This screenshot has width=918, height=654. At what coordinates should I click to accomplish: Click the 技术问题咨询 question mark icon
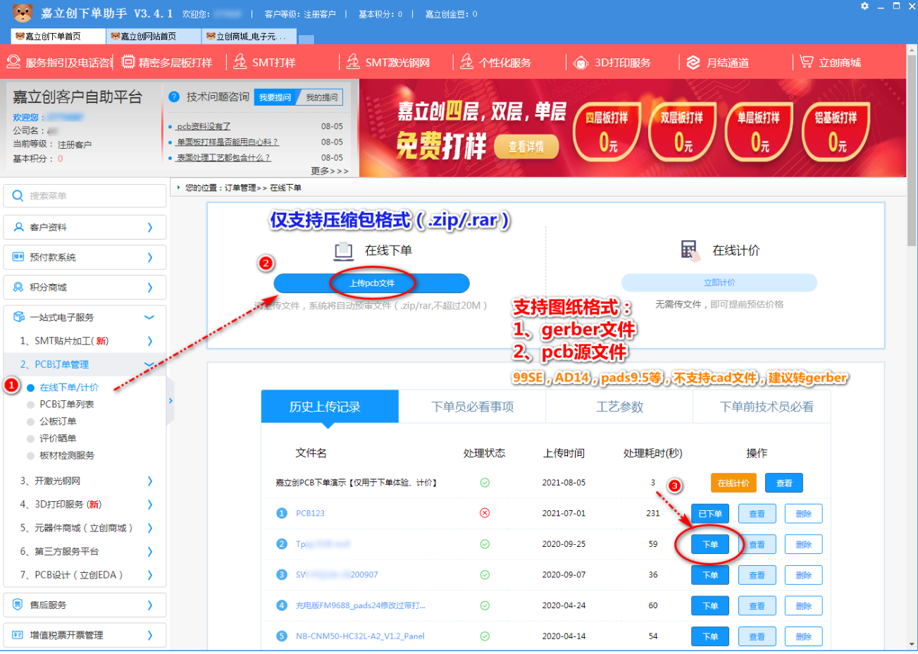[x=174, y=97]
